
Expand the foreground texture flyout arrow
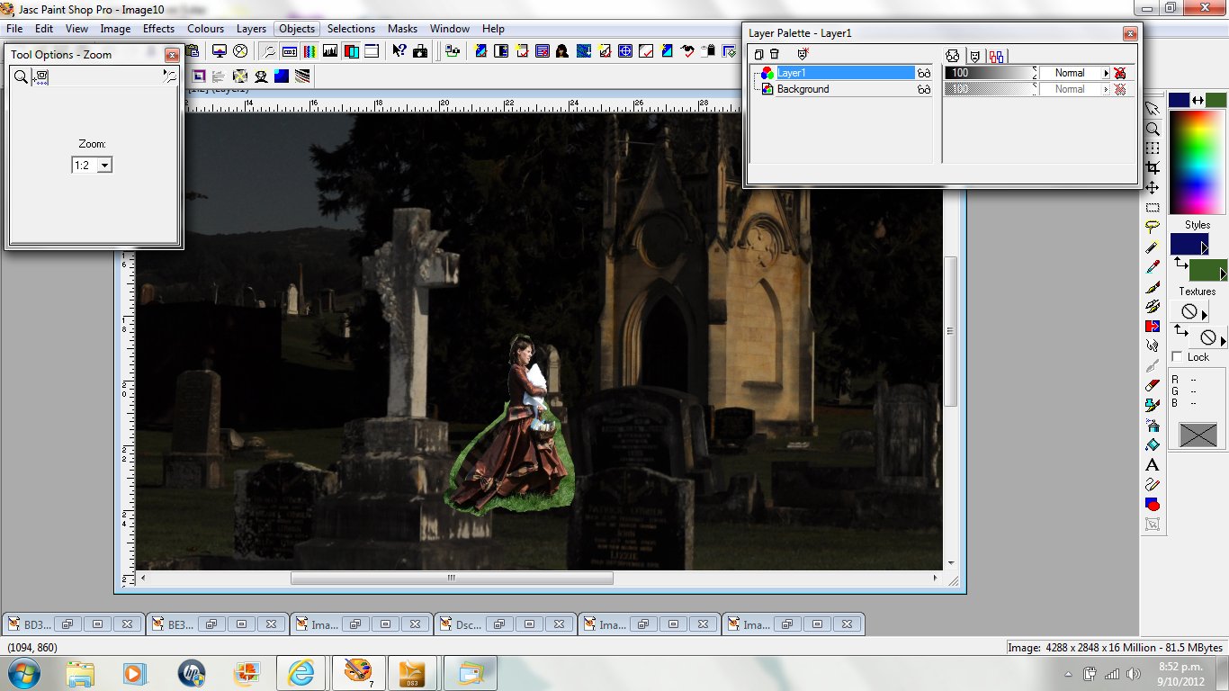pyautogui.click(x=1204, y=313)
